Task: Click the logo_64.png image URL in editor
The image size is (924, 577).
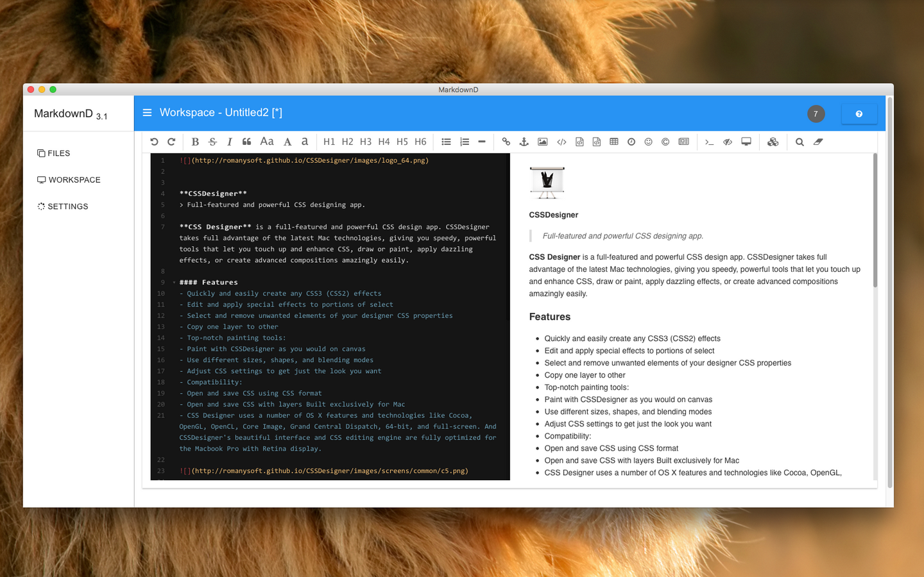Action: pos(310,160)
